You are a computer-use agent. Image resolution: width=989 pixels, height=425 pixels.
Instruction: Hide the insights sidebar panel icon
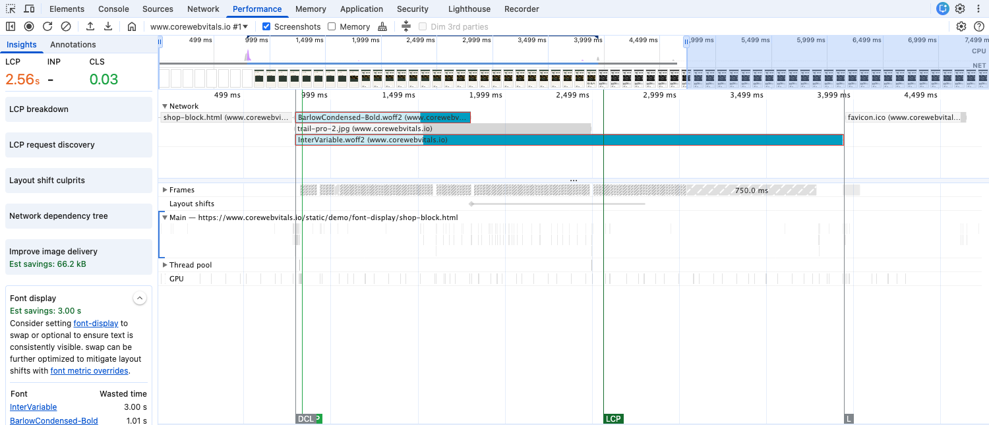(11, 26)
